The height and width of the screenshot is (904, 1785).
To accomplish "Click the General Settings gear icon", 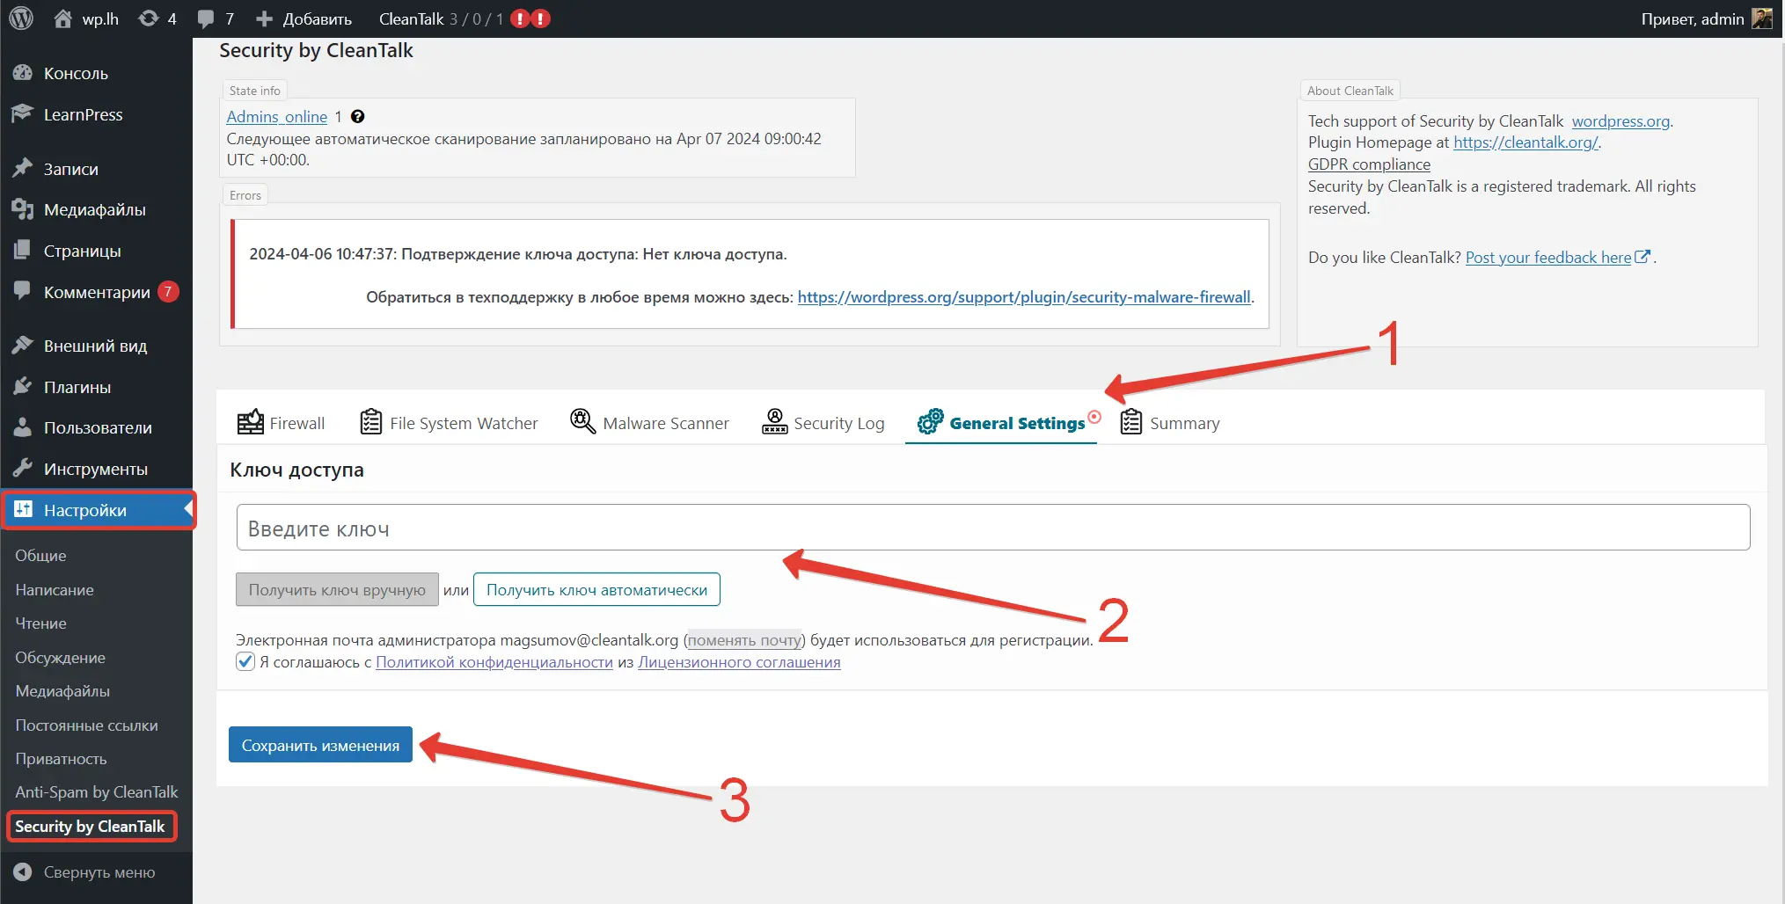I will pyautogui.click(x=928, y=422).
